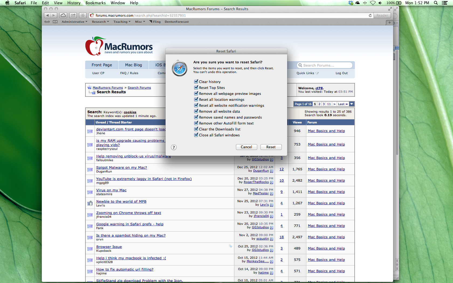453x283 pixels.
Task: Toggle Reset all location warnings
Action: pos(196,99)
